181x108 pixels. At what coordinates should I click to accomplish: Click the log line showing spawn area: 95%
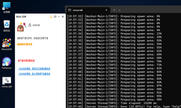(x=114, y=96)
